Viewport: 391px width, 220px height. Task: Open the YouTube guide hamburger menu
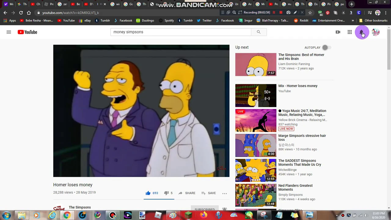(x=9, y=32)
